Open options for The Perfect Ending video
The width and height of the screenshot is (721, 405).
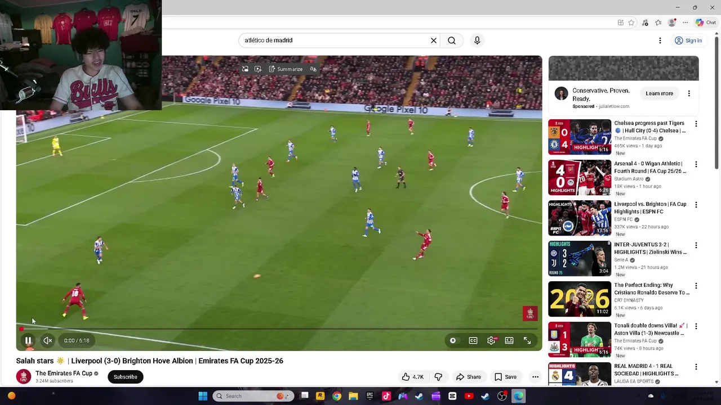pyautogui.click(x=696, y=286)
